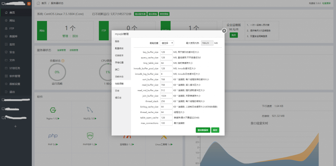Click the read_rnd_buffer_size input field

point(166,90)
